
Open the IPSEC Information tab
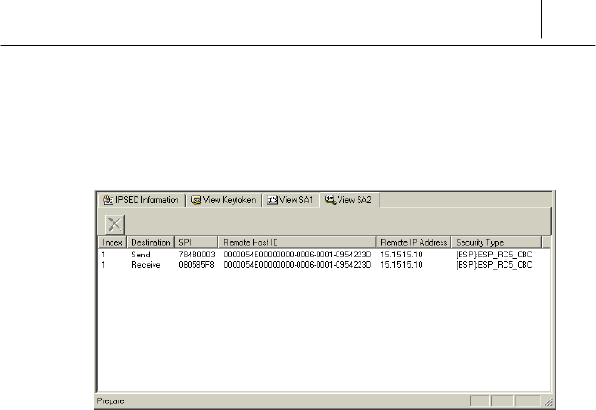point(141,200)
